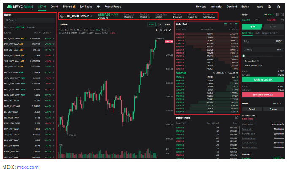The width and height of the screenshot is (289, 170).
Task: Open Referral Reward menu item
Action: click(x=113, y=7)
